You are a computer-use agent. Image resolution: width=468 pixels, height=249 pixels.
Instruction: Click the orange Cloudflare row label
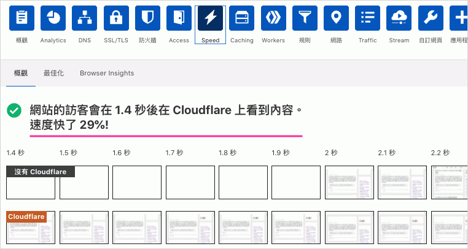point(26,216)
